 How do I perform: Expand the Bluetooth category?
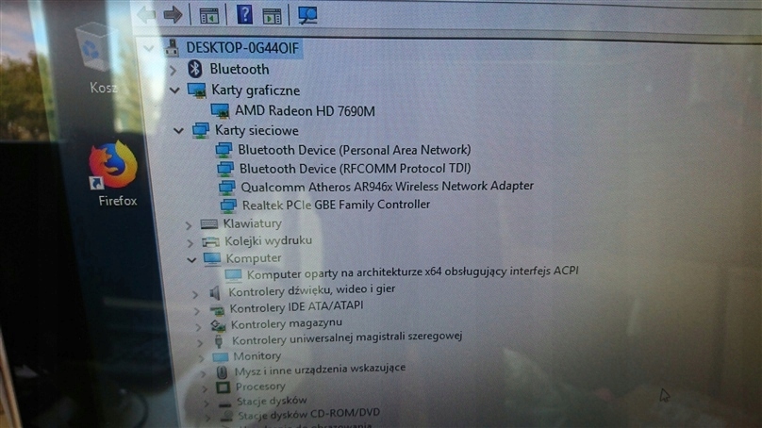tap(173, 70)
